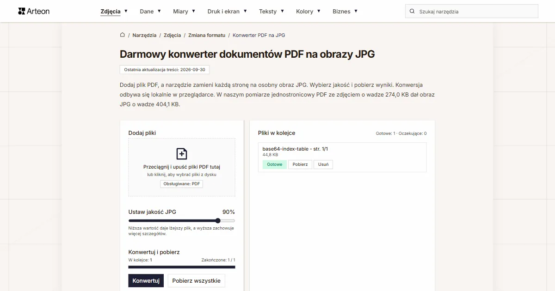Click the Pliki w kolejce heading

pos(277,133)
